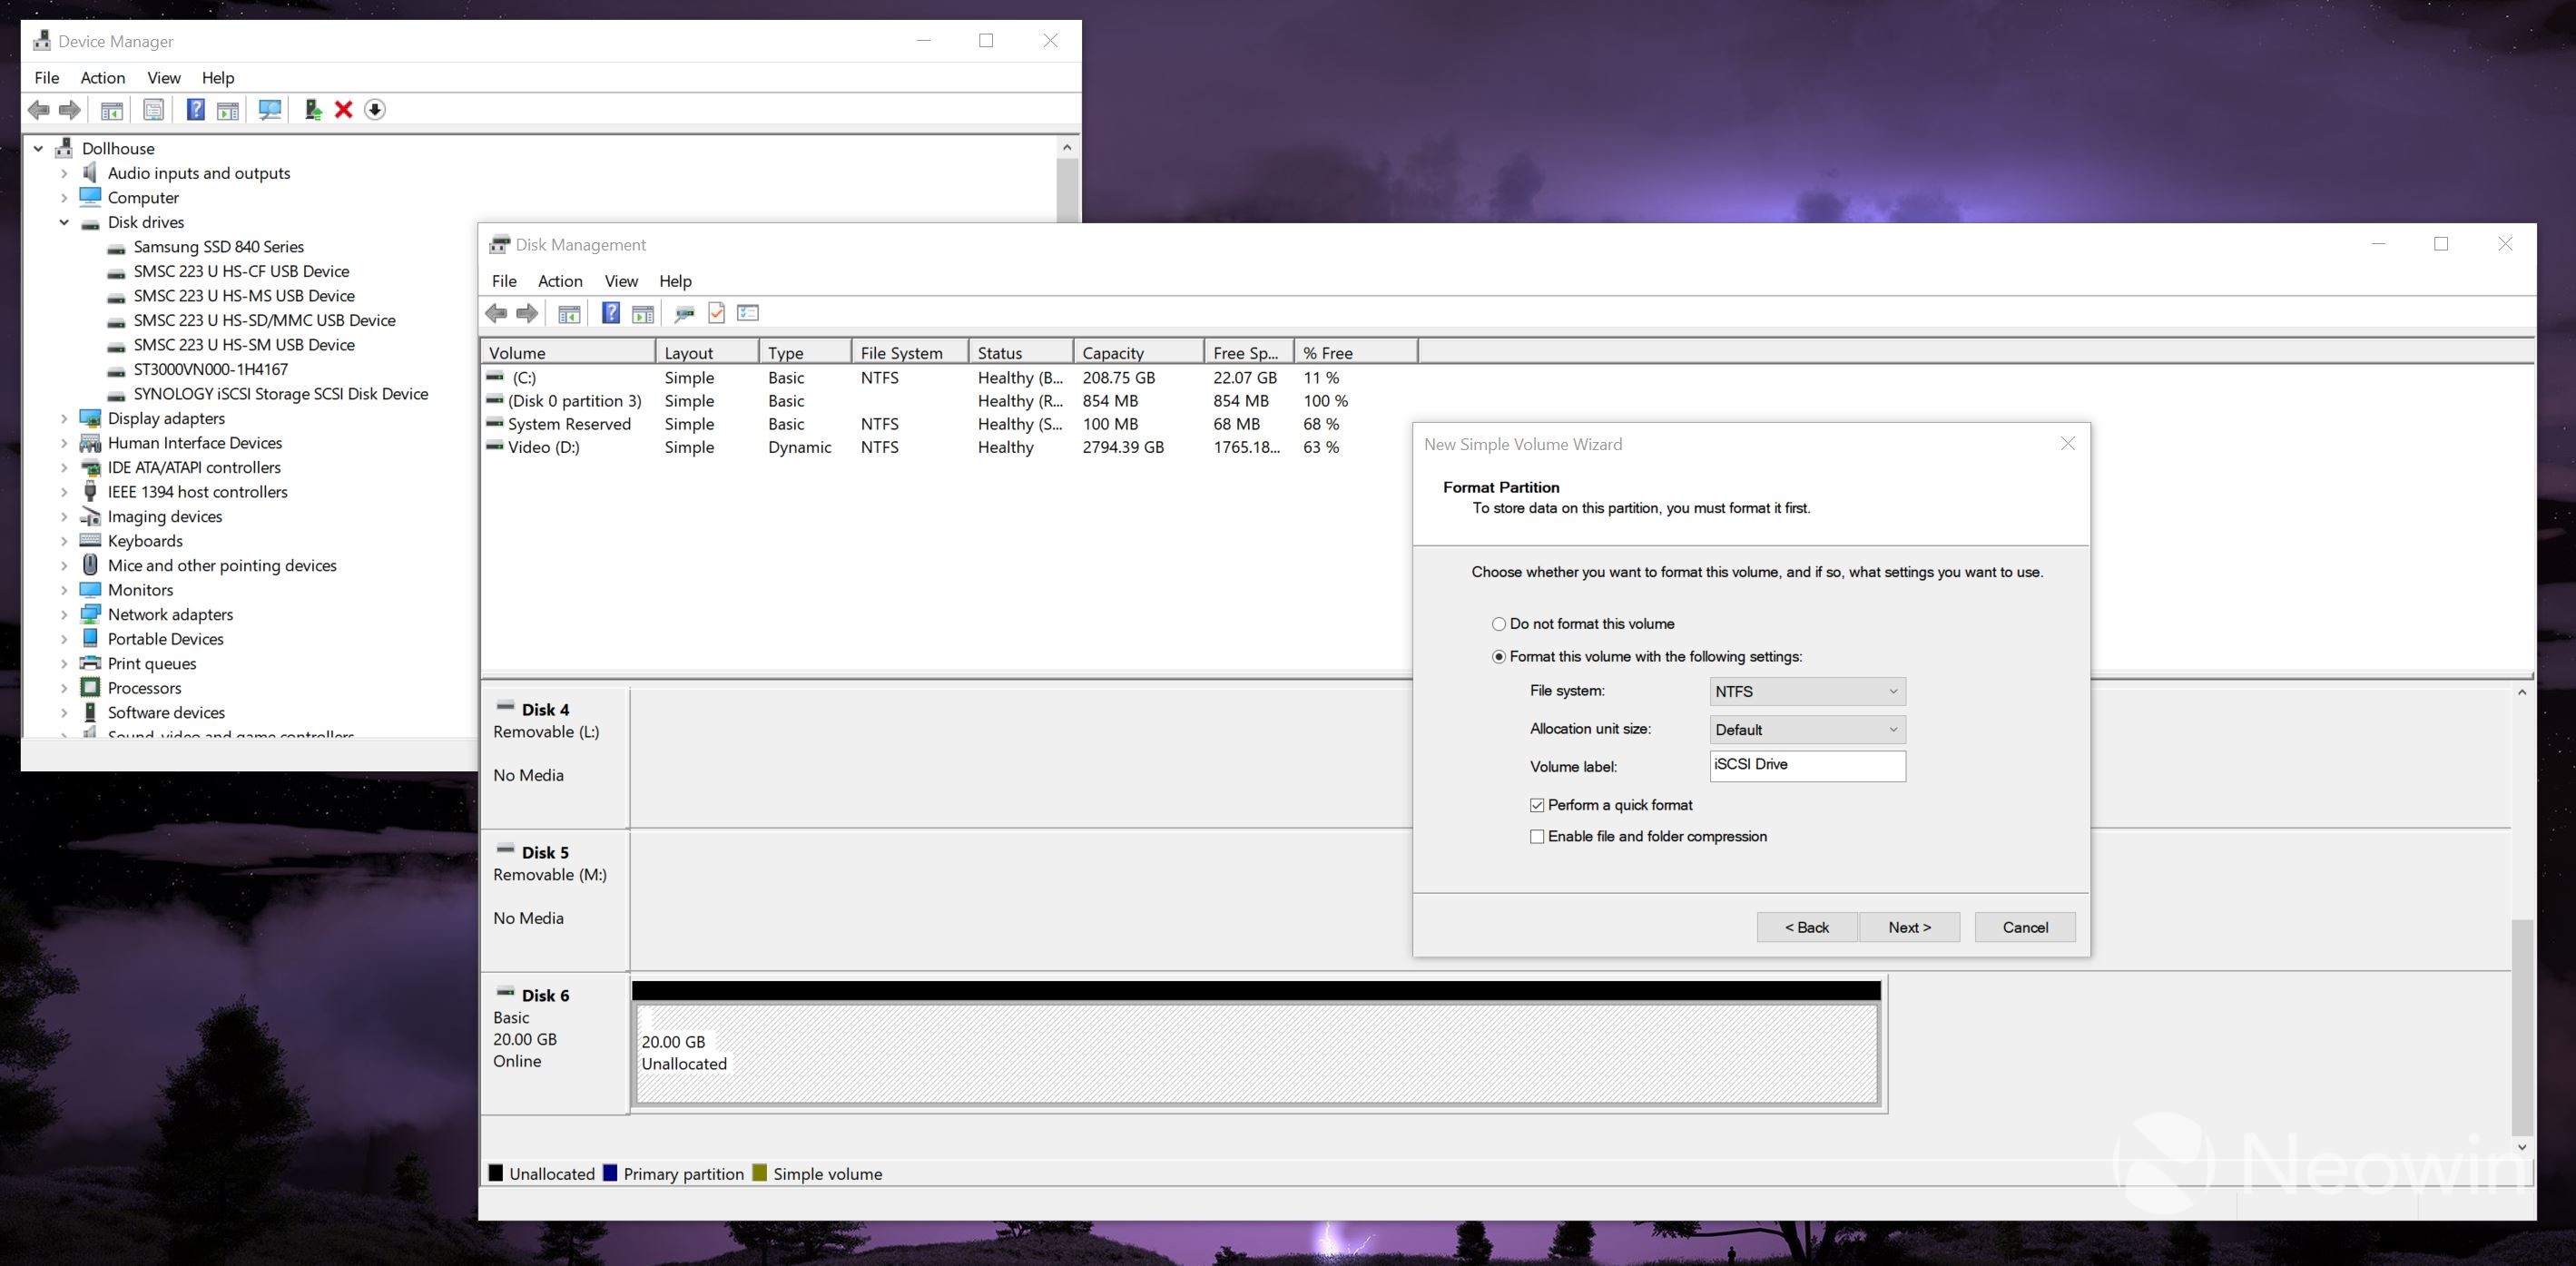The width and height of the screenshot is (2576, 1266).
Task: Click document checkmark icon in Disk Management toolbar
Action: (x=716, y=314)
